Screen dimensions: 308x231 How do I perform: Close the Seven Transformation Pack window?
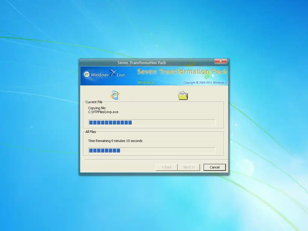tap(220, 61)
